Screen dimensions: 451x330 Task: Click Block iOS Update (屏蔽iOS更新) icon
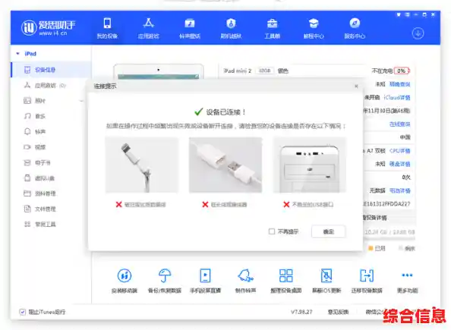[326, 275]
